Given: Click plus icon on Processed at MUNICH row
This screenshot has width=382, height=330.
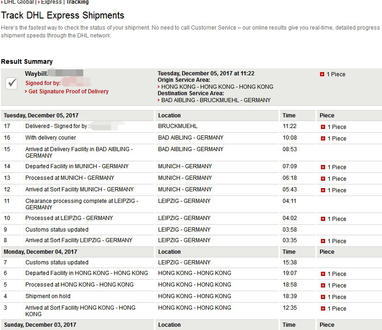Looking at the screenshot, I should click(x=323, y=178).
